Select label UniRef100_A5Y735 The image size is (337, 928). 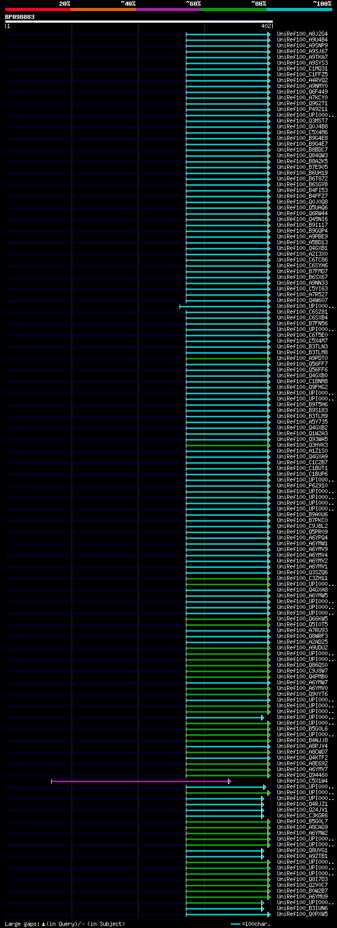pyautogui.click(x=302, y=422)
